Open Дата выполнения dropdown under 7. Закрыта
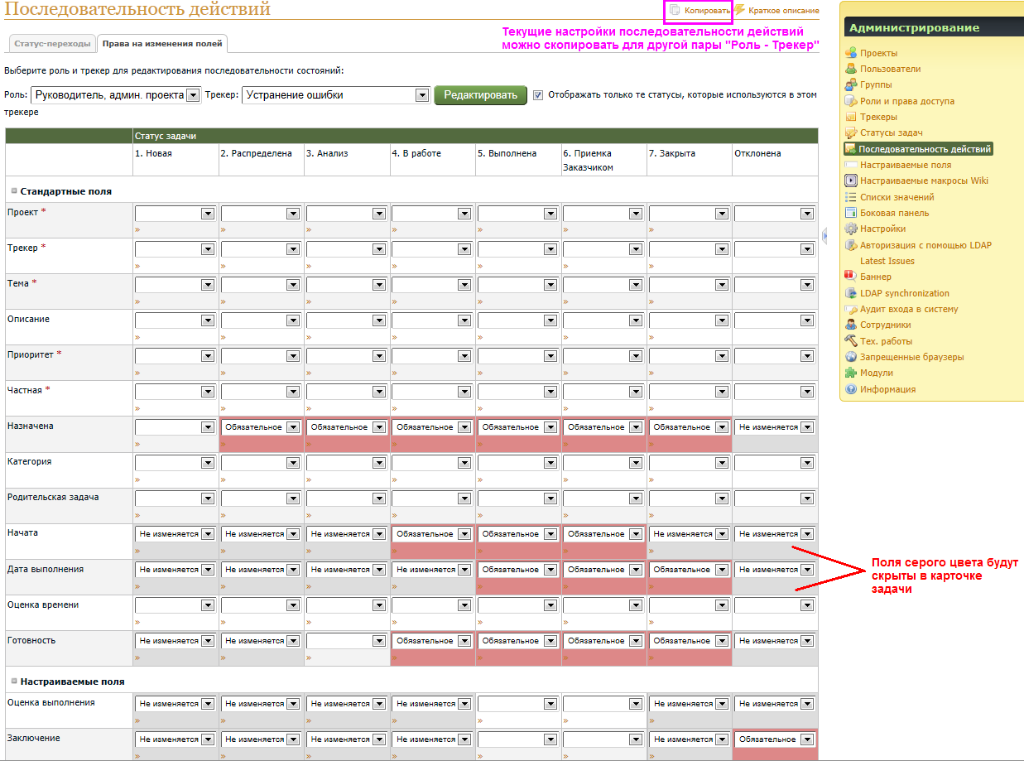The width and height of the screenshot is (1024, 761). [x=689, y=570]
